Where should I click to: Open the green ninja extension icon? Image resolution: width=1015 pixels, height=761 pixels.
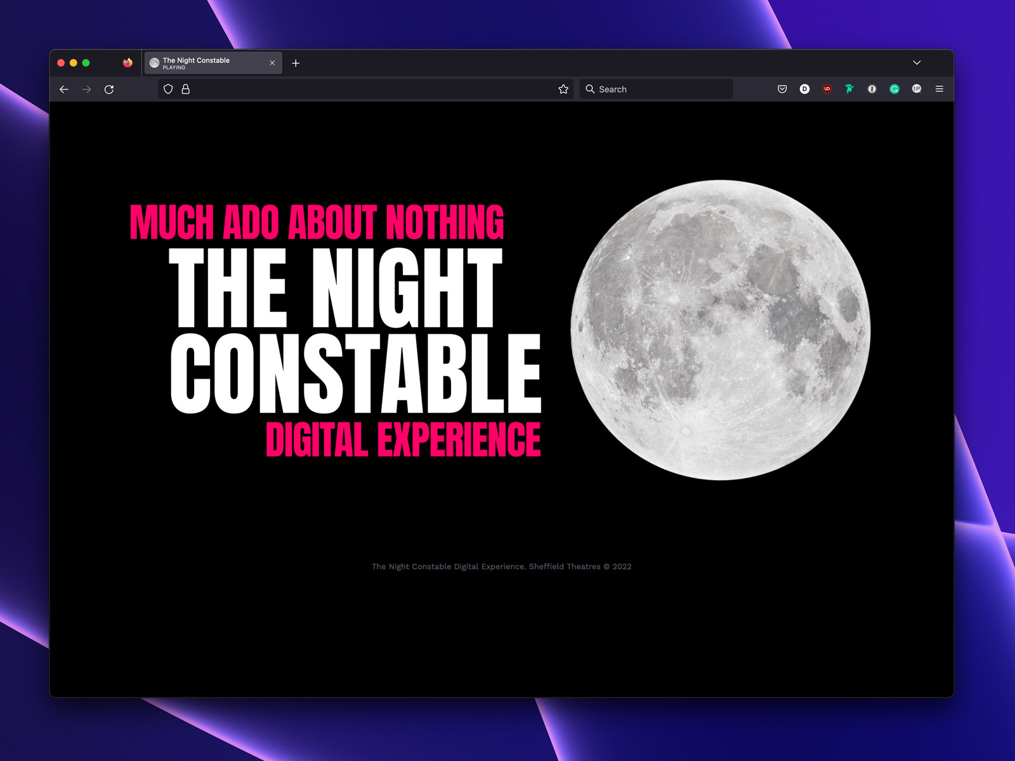coord(849,89)
